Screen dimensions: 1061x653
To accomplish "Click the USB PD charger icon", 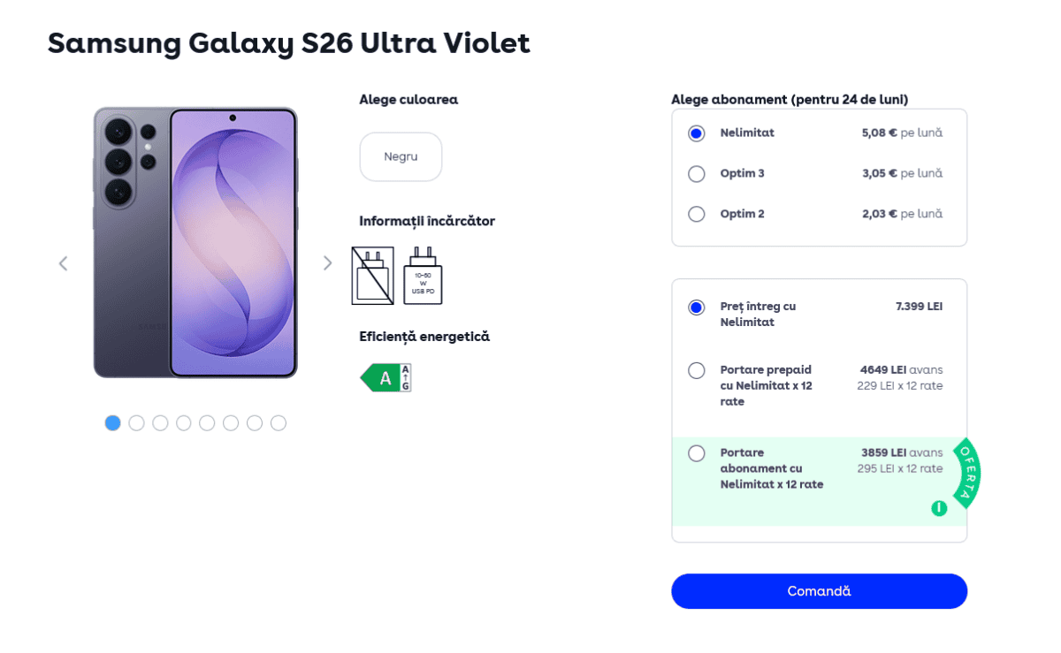I will click(x=423, y=276).
